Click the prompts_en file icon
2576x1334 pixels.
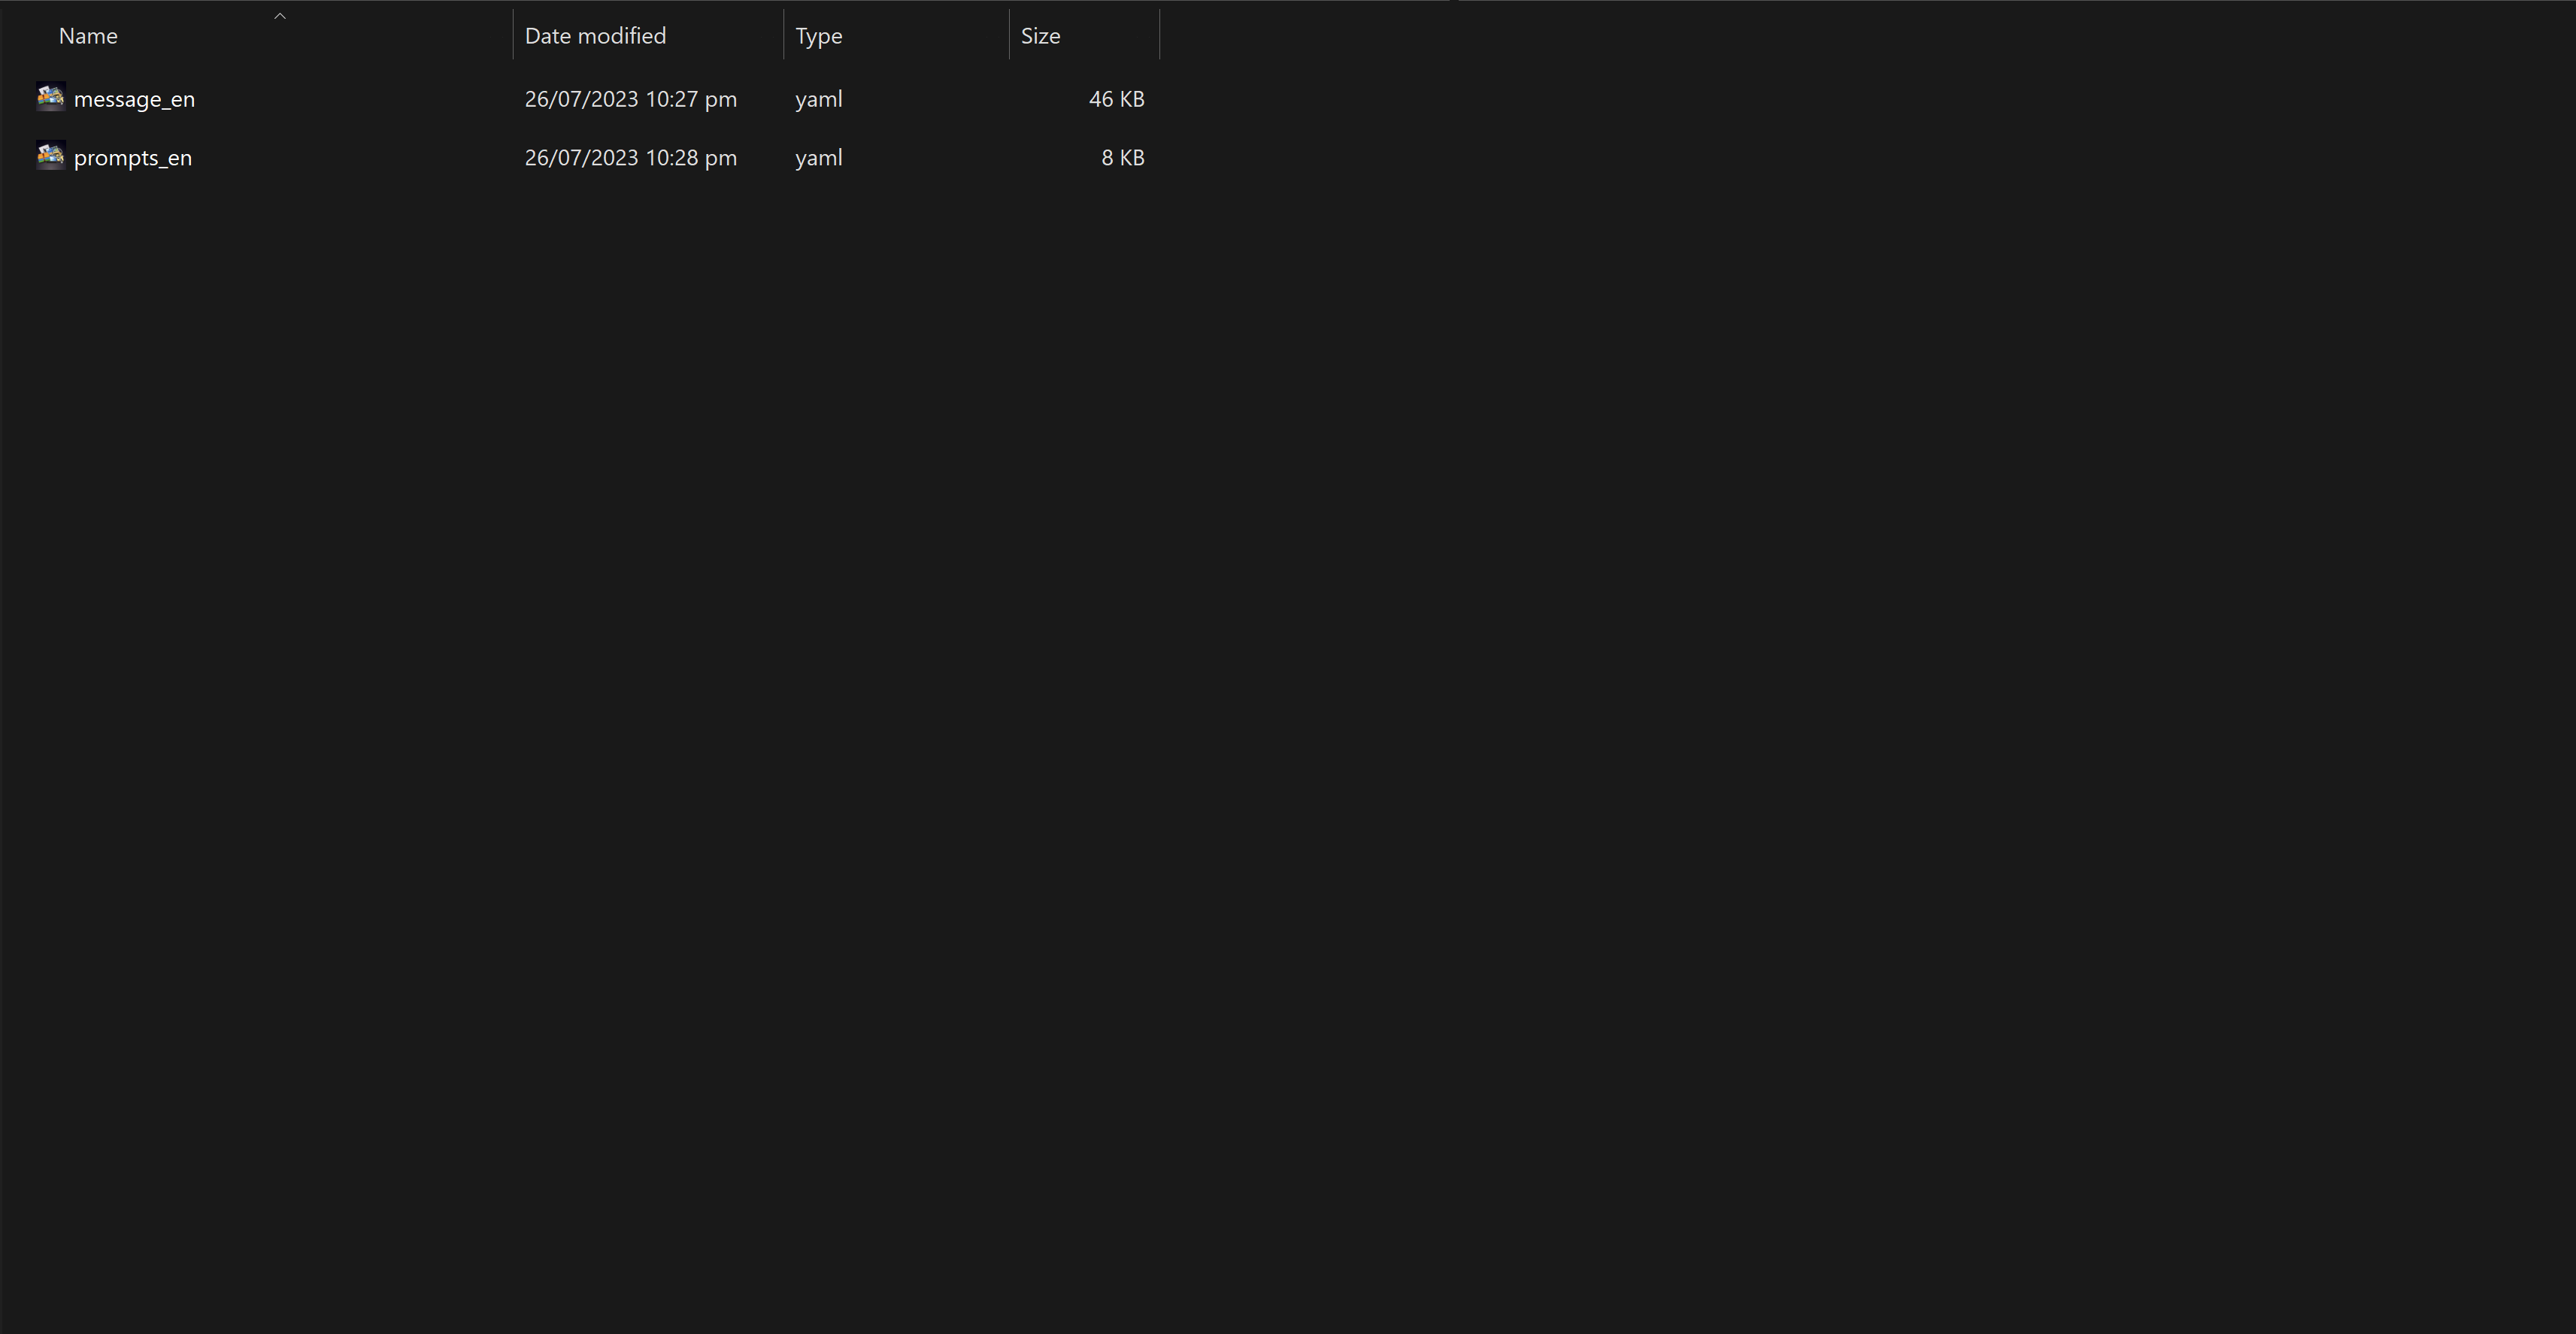click(50, 156)
